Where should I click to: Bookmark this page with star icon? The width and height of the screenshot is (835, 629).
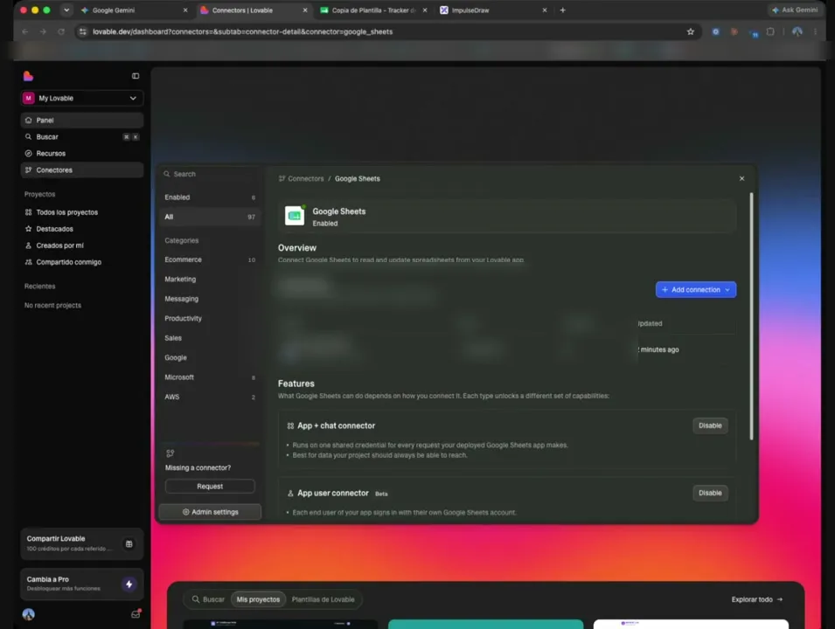(x=691, y=32)
